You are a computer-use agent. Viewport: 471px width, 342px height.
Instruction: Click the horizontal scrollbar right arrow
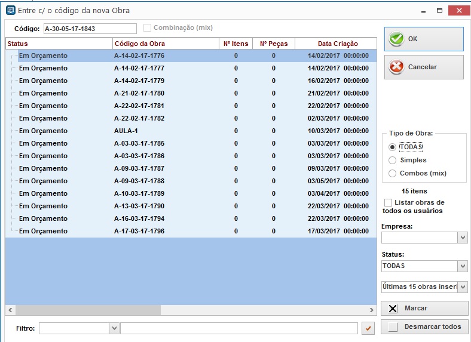point(372,310)
